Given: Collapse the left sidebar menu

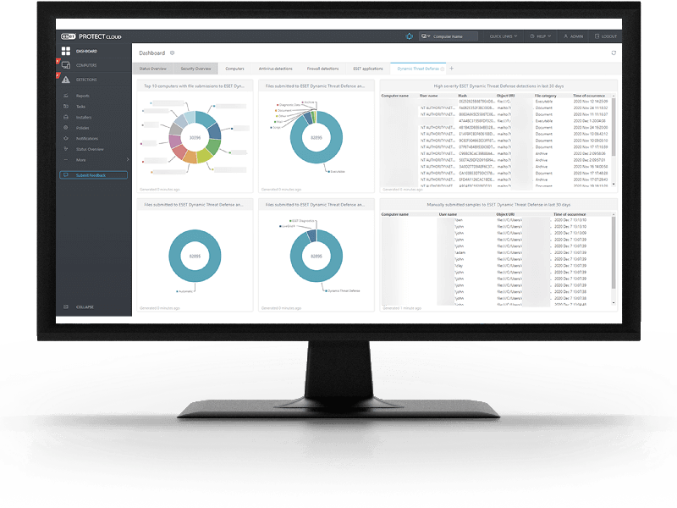Looking at the screenshot, I should coord(83,306).
